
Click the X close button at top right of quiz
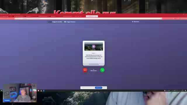pyautogui.click(x=133, y=22)
